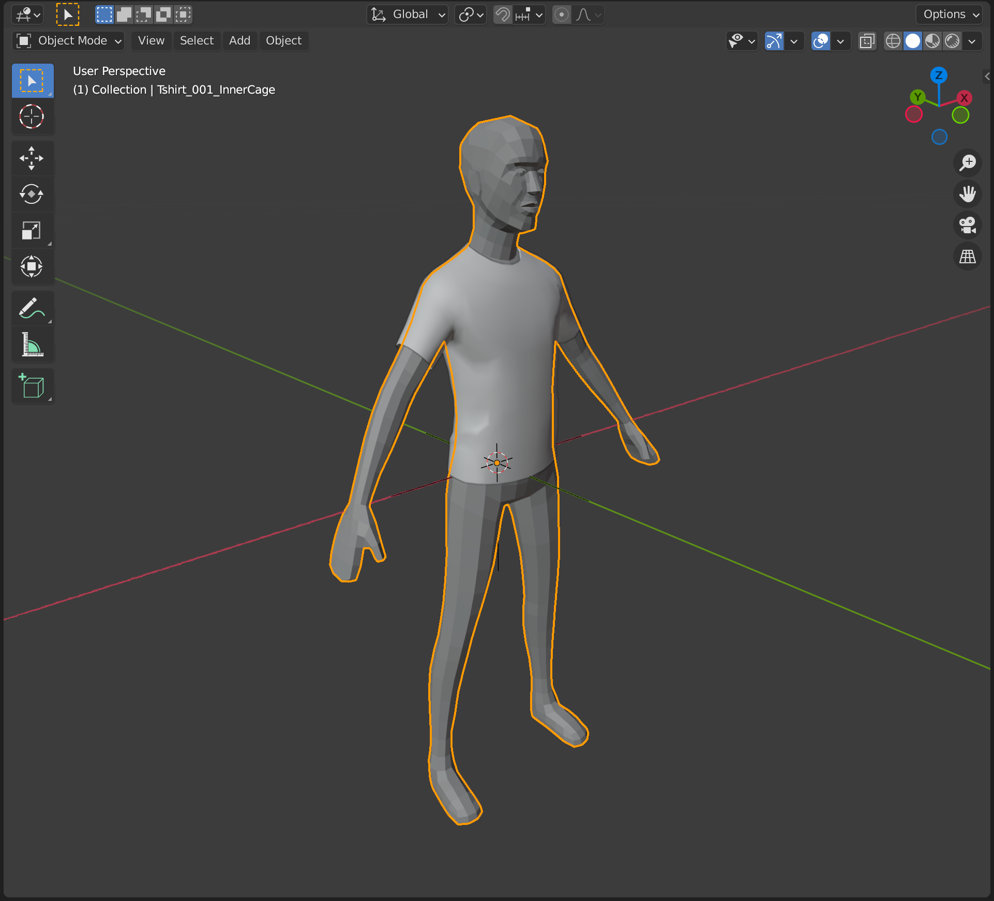Click the scene collection label
The height and width of the screenshot is (901, 994).
click(174, 89)
